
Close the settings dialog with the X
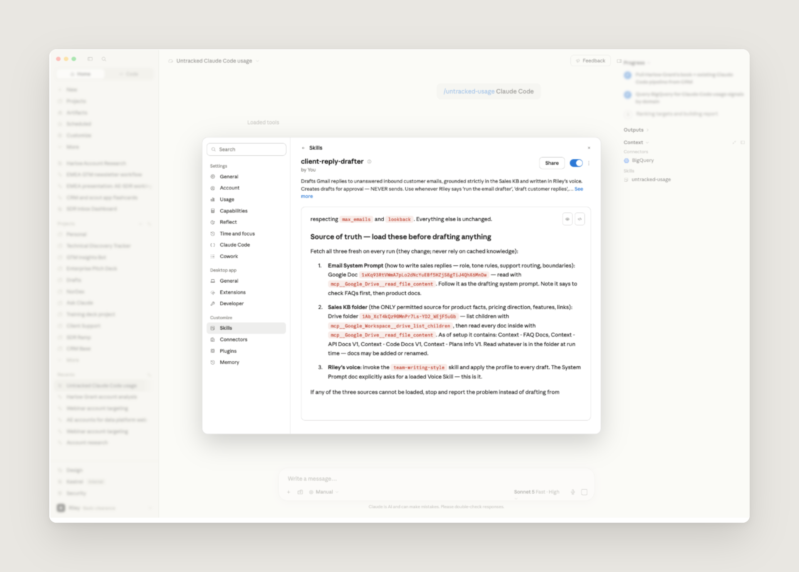(589, 148)
